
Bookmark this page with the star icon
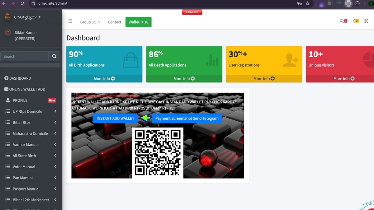click(308, 3)
